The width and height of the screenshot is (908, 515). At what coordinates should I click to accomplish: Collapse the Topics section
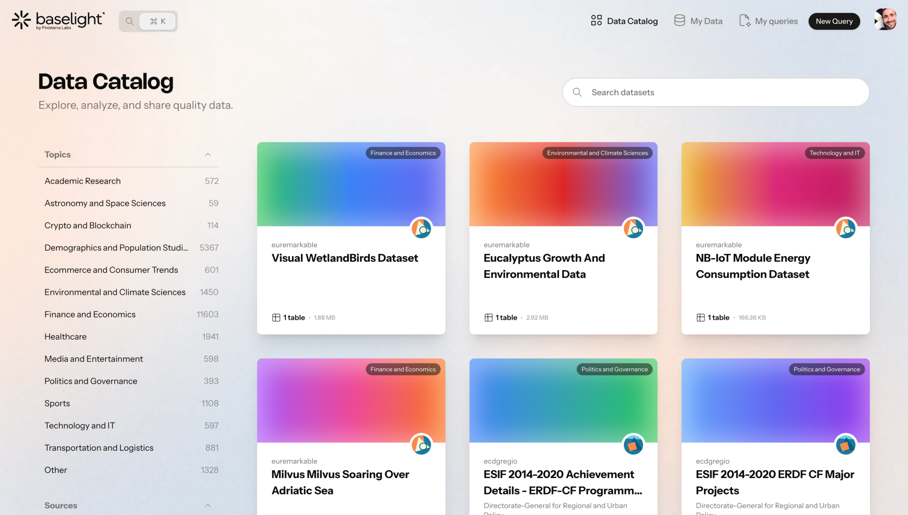[x=208, y=154]
